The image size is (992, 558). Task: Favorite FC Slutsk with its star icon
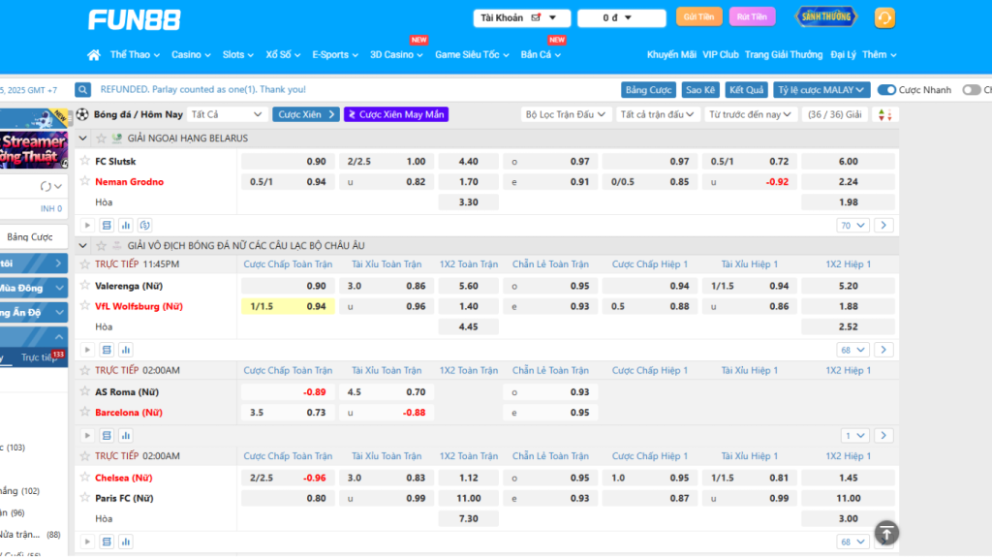(x=85, y=161)
